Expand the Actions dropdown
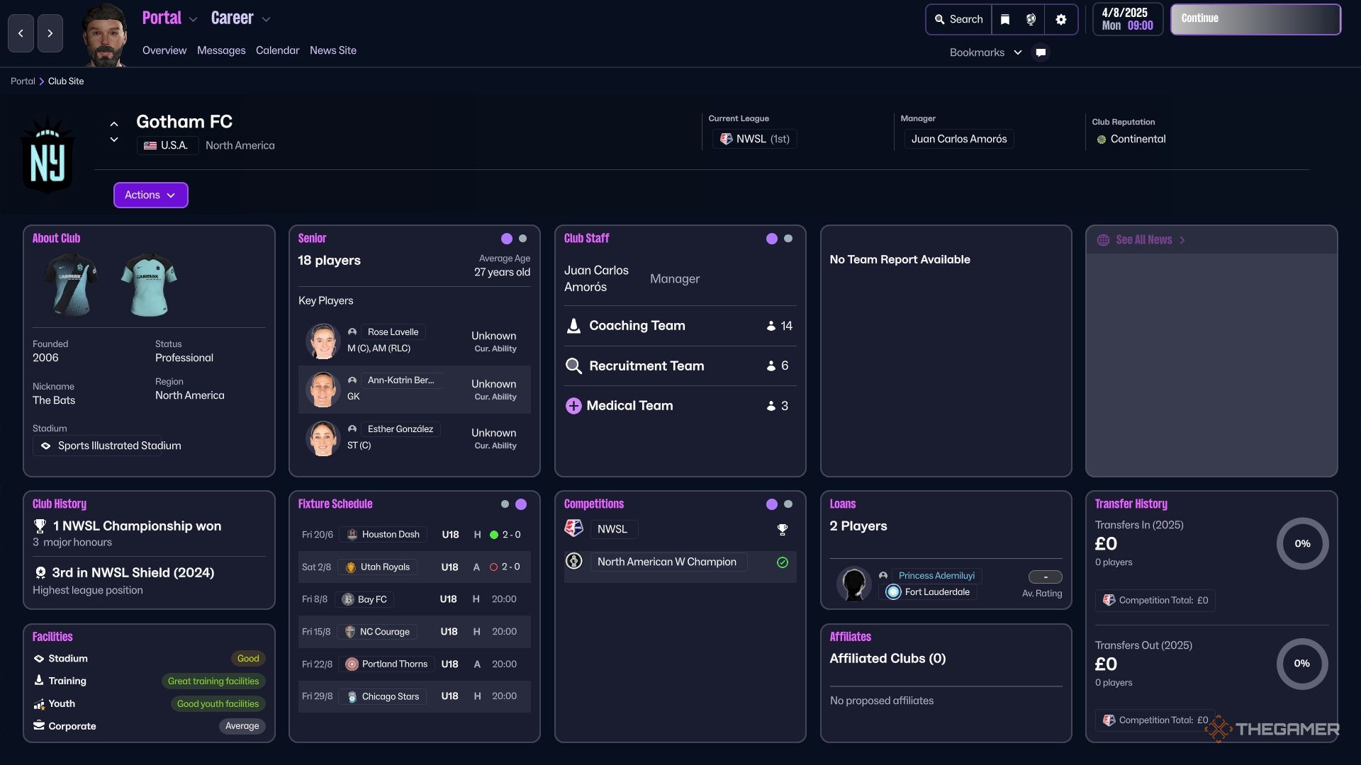This screenshot has height=765, width=1361. click(x=150, y=195)
